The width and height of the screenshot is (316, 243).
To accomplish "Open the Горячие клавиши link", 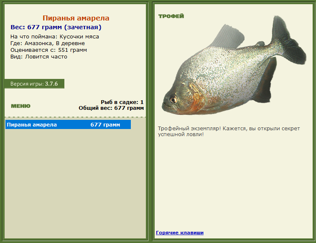I will tap(180, 233).
